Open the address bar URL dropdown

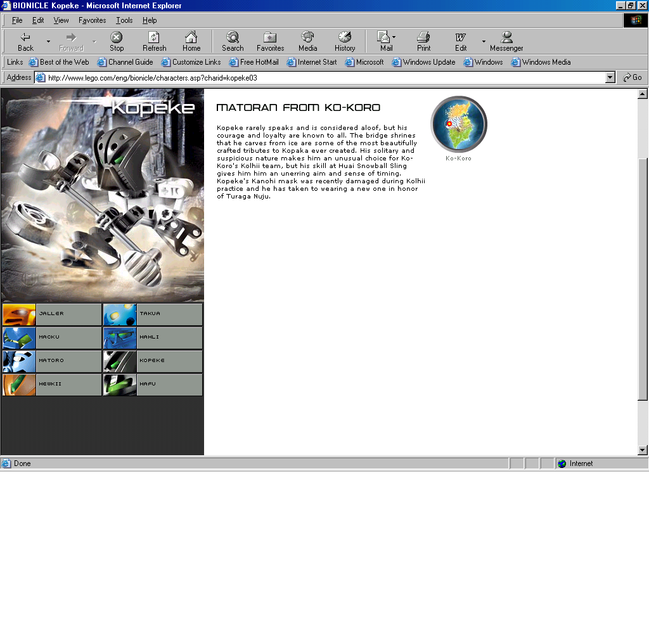click(x=610, y=77)
